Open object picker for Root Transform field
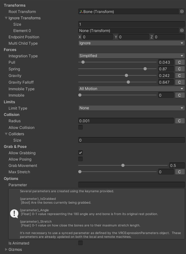This screenshot has height=254, width=186. coord(182,11)
